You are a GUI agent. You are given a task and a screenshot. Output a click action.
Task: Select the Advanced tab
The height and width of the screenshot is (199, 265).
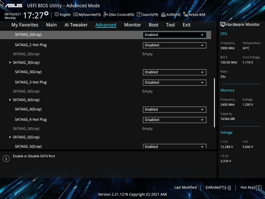(x=106, y=25)
